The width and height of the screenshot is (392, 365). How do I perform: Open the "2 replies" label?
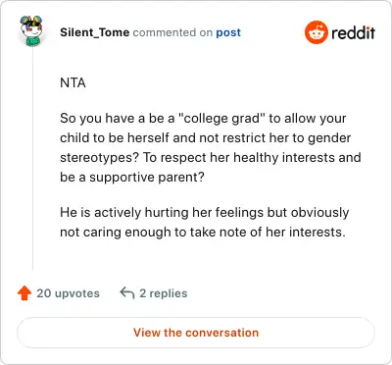pyautogui.click(x=164, y=293)
